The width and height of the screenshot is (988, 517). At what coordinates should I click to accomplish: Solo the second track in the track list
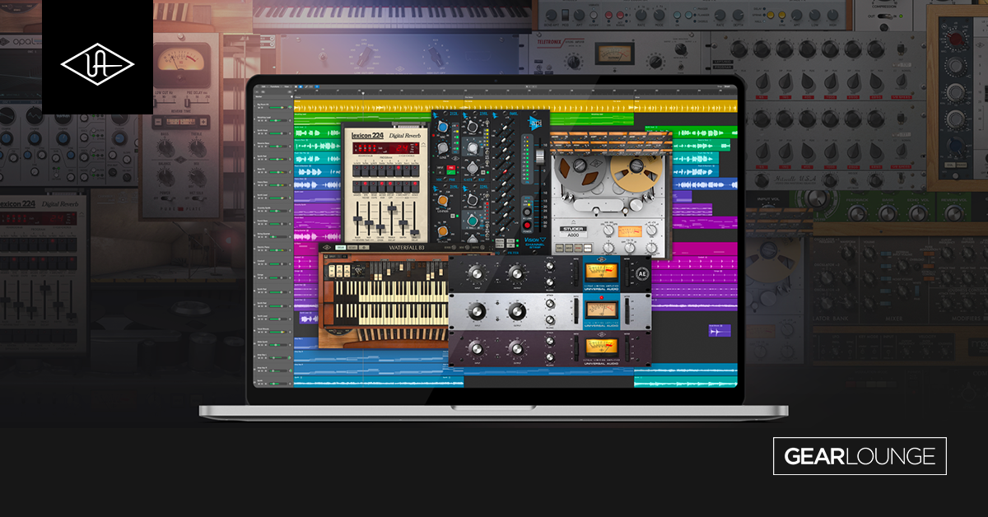(x=261, y=120)
